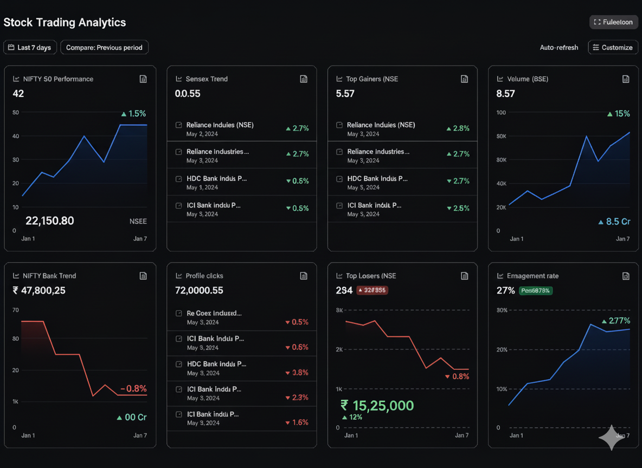
Task: Click the 12% gain badge under Top Losers
Action: 353,417
